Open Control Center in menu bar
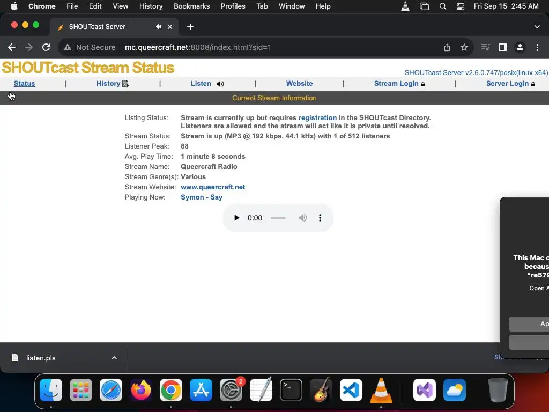549x412 pixels. (461, 6)
